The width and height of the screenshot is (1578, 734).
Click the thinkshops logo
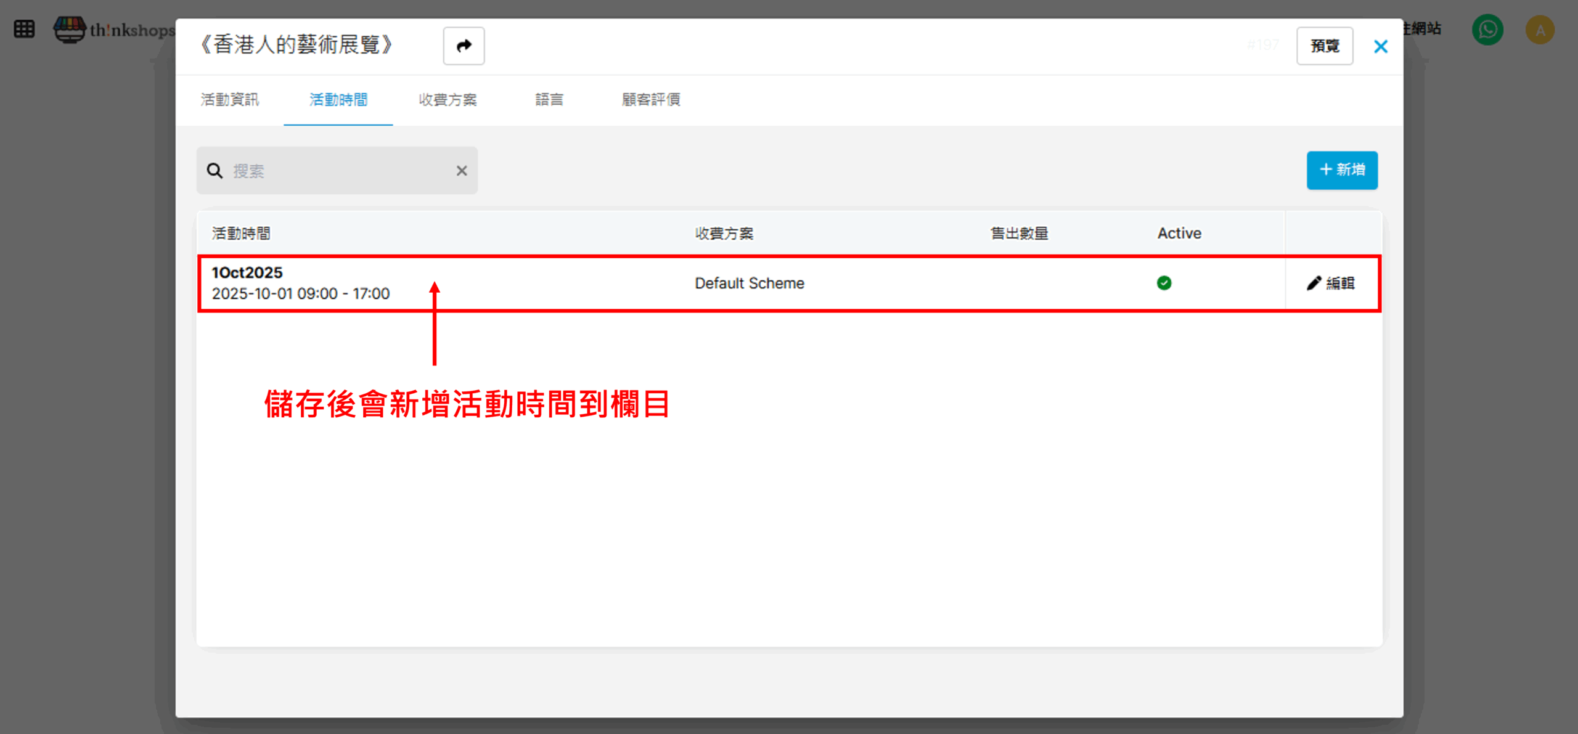tap(114, 29)
